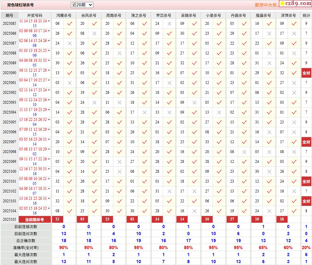Click the 谷风 cross mark in row 2025086

(94, 33)
